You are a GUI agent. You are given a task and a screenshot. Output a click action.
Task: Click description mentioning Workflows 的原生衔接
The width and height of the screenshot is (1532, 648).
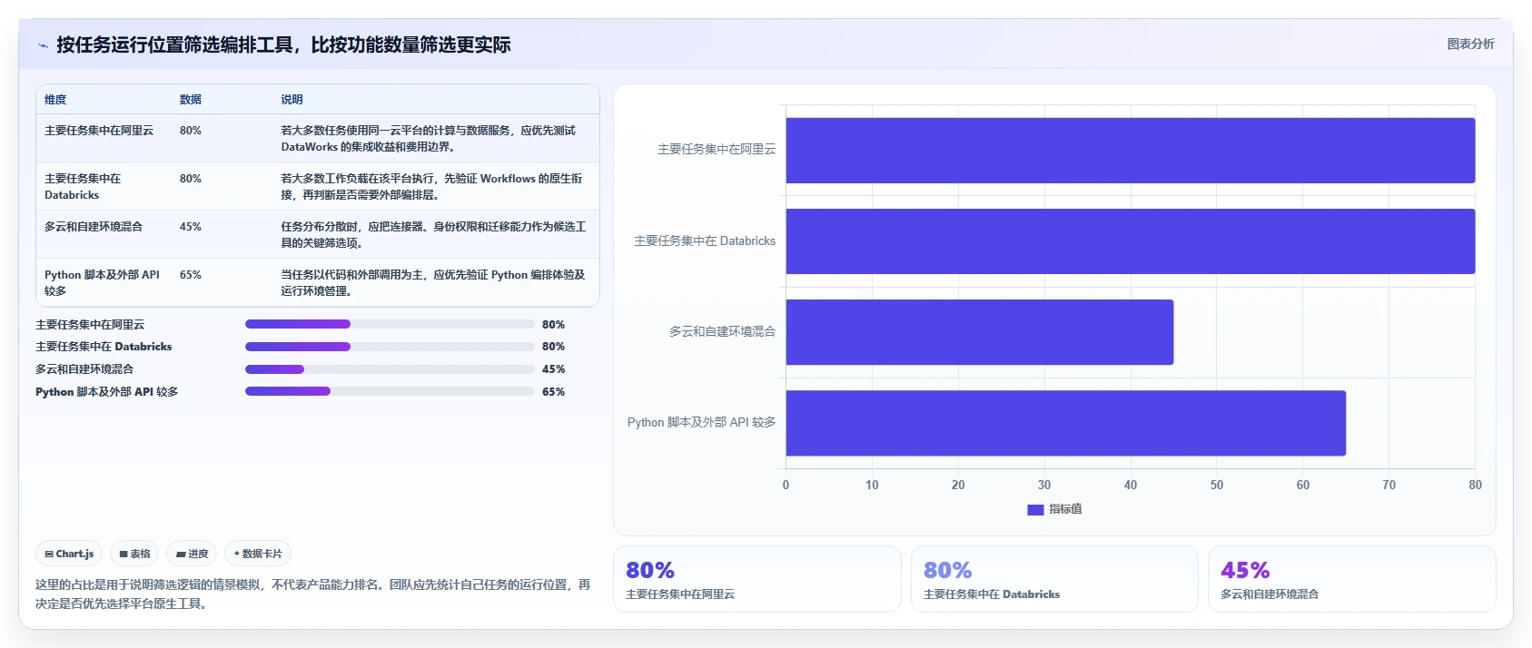(x=431, y=187)
